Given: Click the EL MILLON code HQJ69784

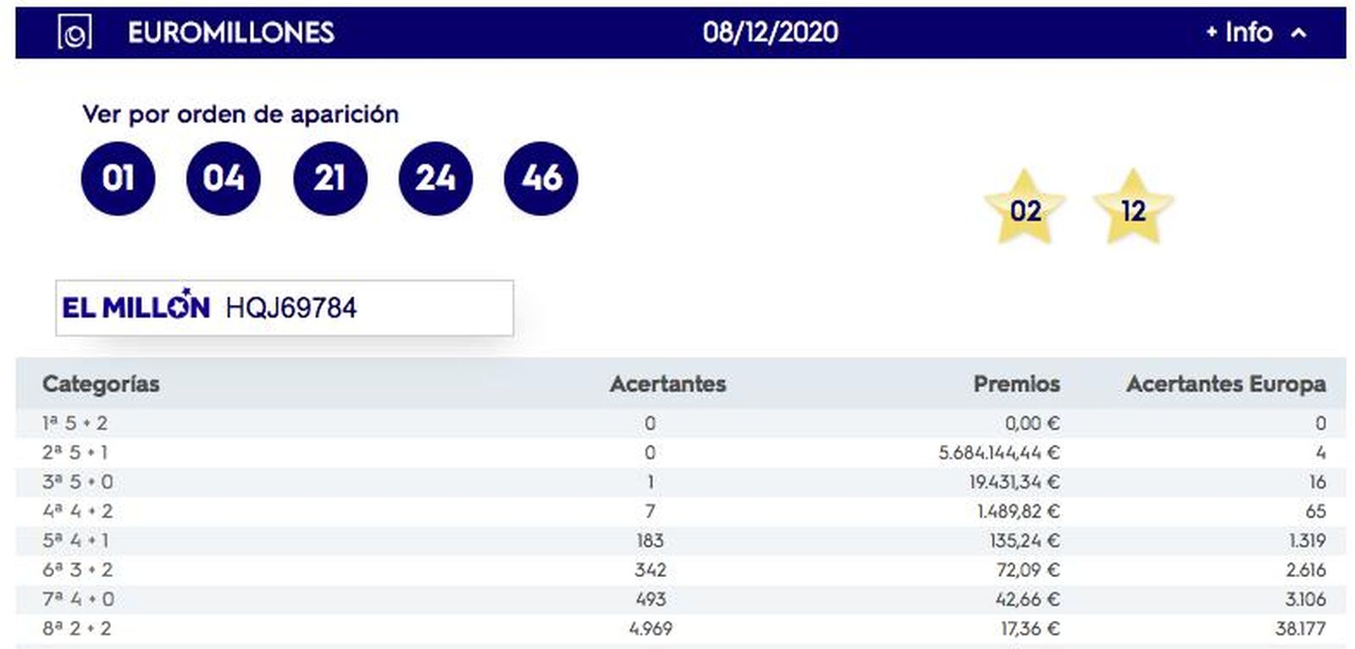Looking at the screenshot, I should click(x=292, y=309).
